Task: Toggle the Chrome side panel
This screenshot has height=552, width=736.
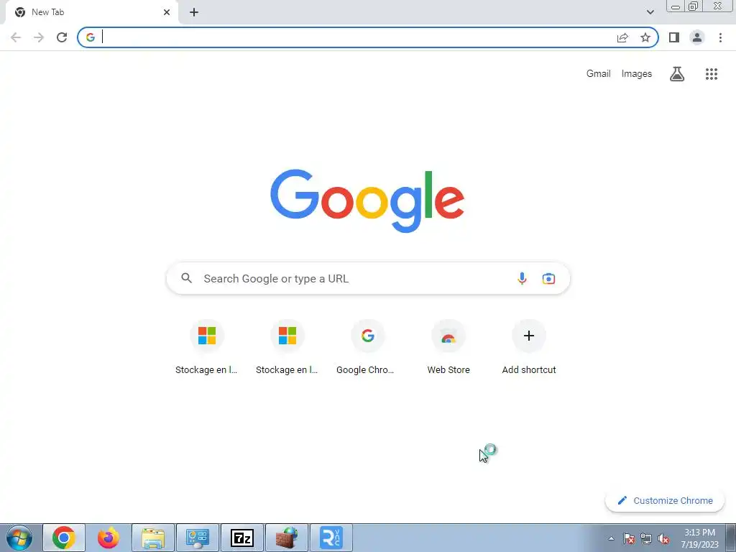Action: [674, 37]
